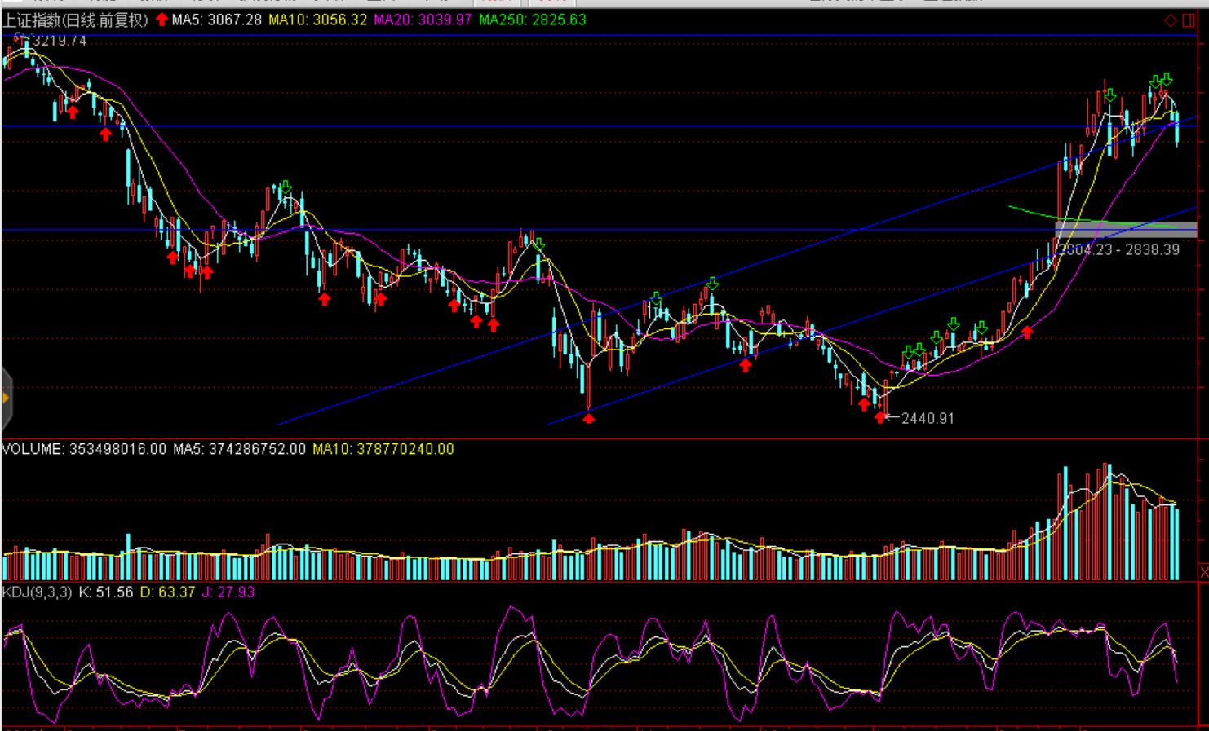This screenshot has height=731, width=1209.
Task: Select the yellow MA10 indicator label
Action: [317, 20]
